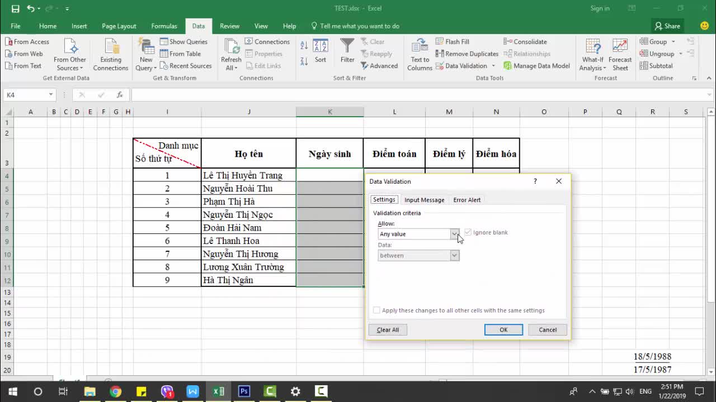Click the Clear All button
Image resolution: width=716 pixels, height=402 pixels.
click(388, 330)
